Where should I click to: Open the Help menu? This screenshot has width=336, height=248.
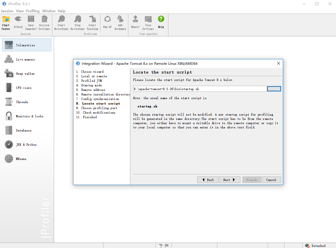click(61, 11)
